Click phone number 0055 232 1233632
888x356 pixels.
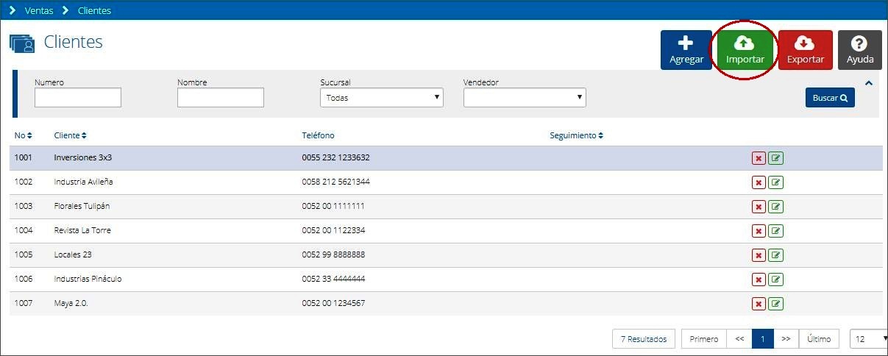335,157
